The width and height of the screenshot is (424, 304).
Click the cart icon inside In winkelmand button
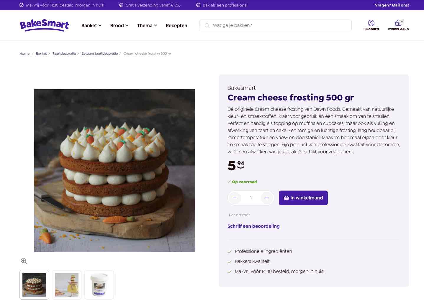coord(286,198)
